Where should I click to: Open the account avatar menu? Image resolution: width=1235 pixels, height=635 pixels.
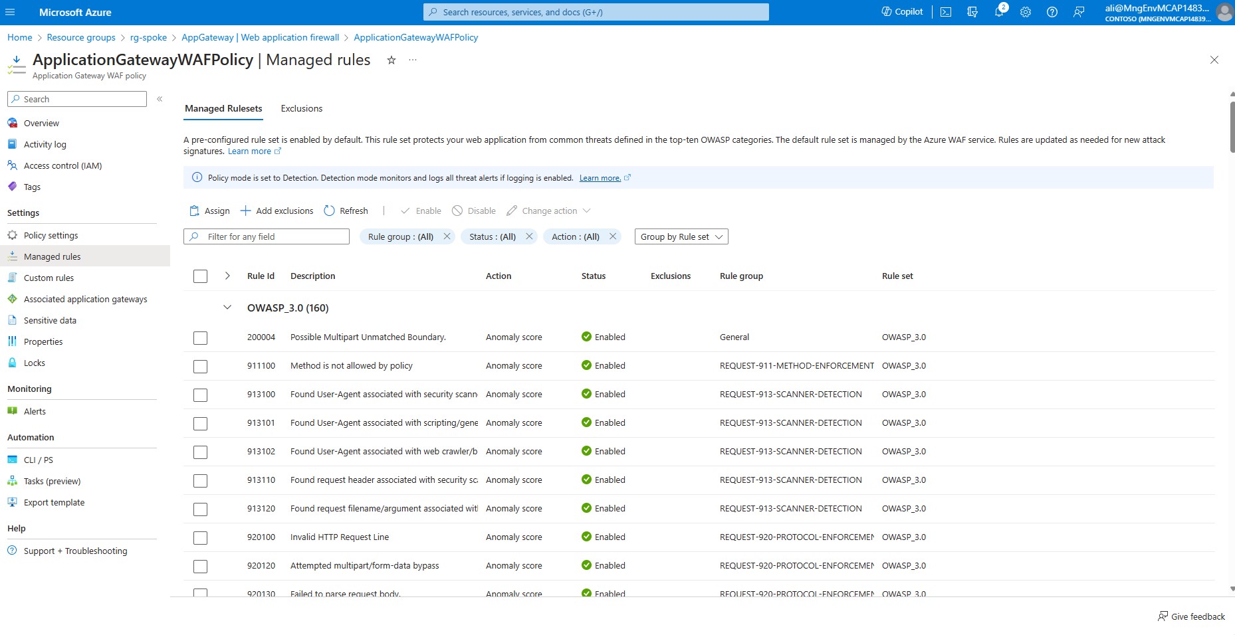(1224, 12)
